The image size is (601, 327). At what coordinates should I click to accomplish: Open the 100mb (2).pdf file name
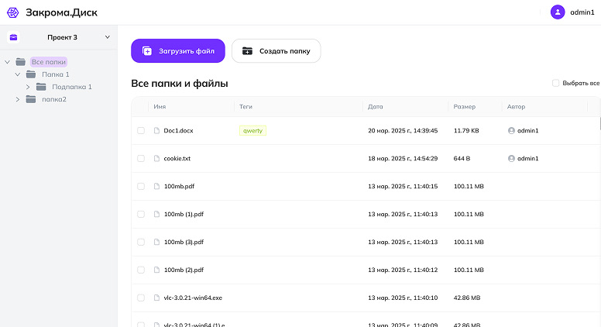(184, 270)
